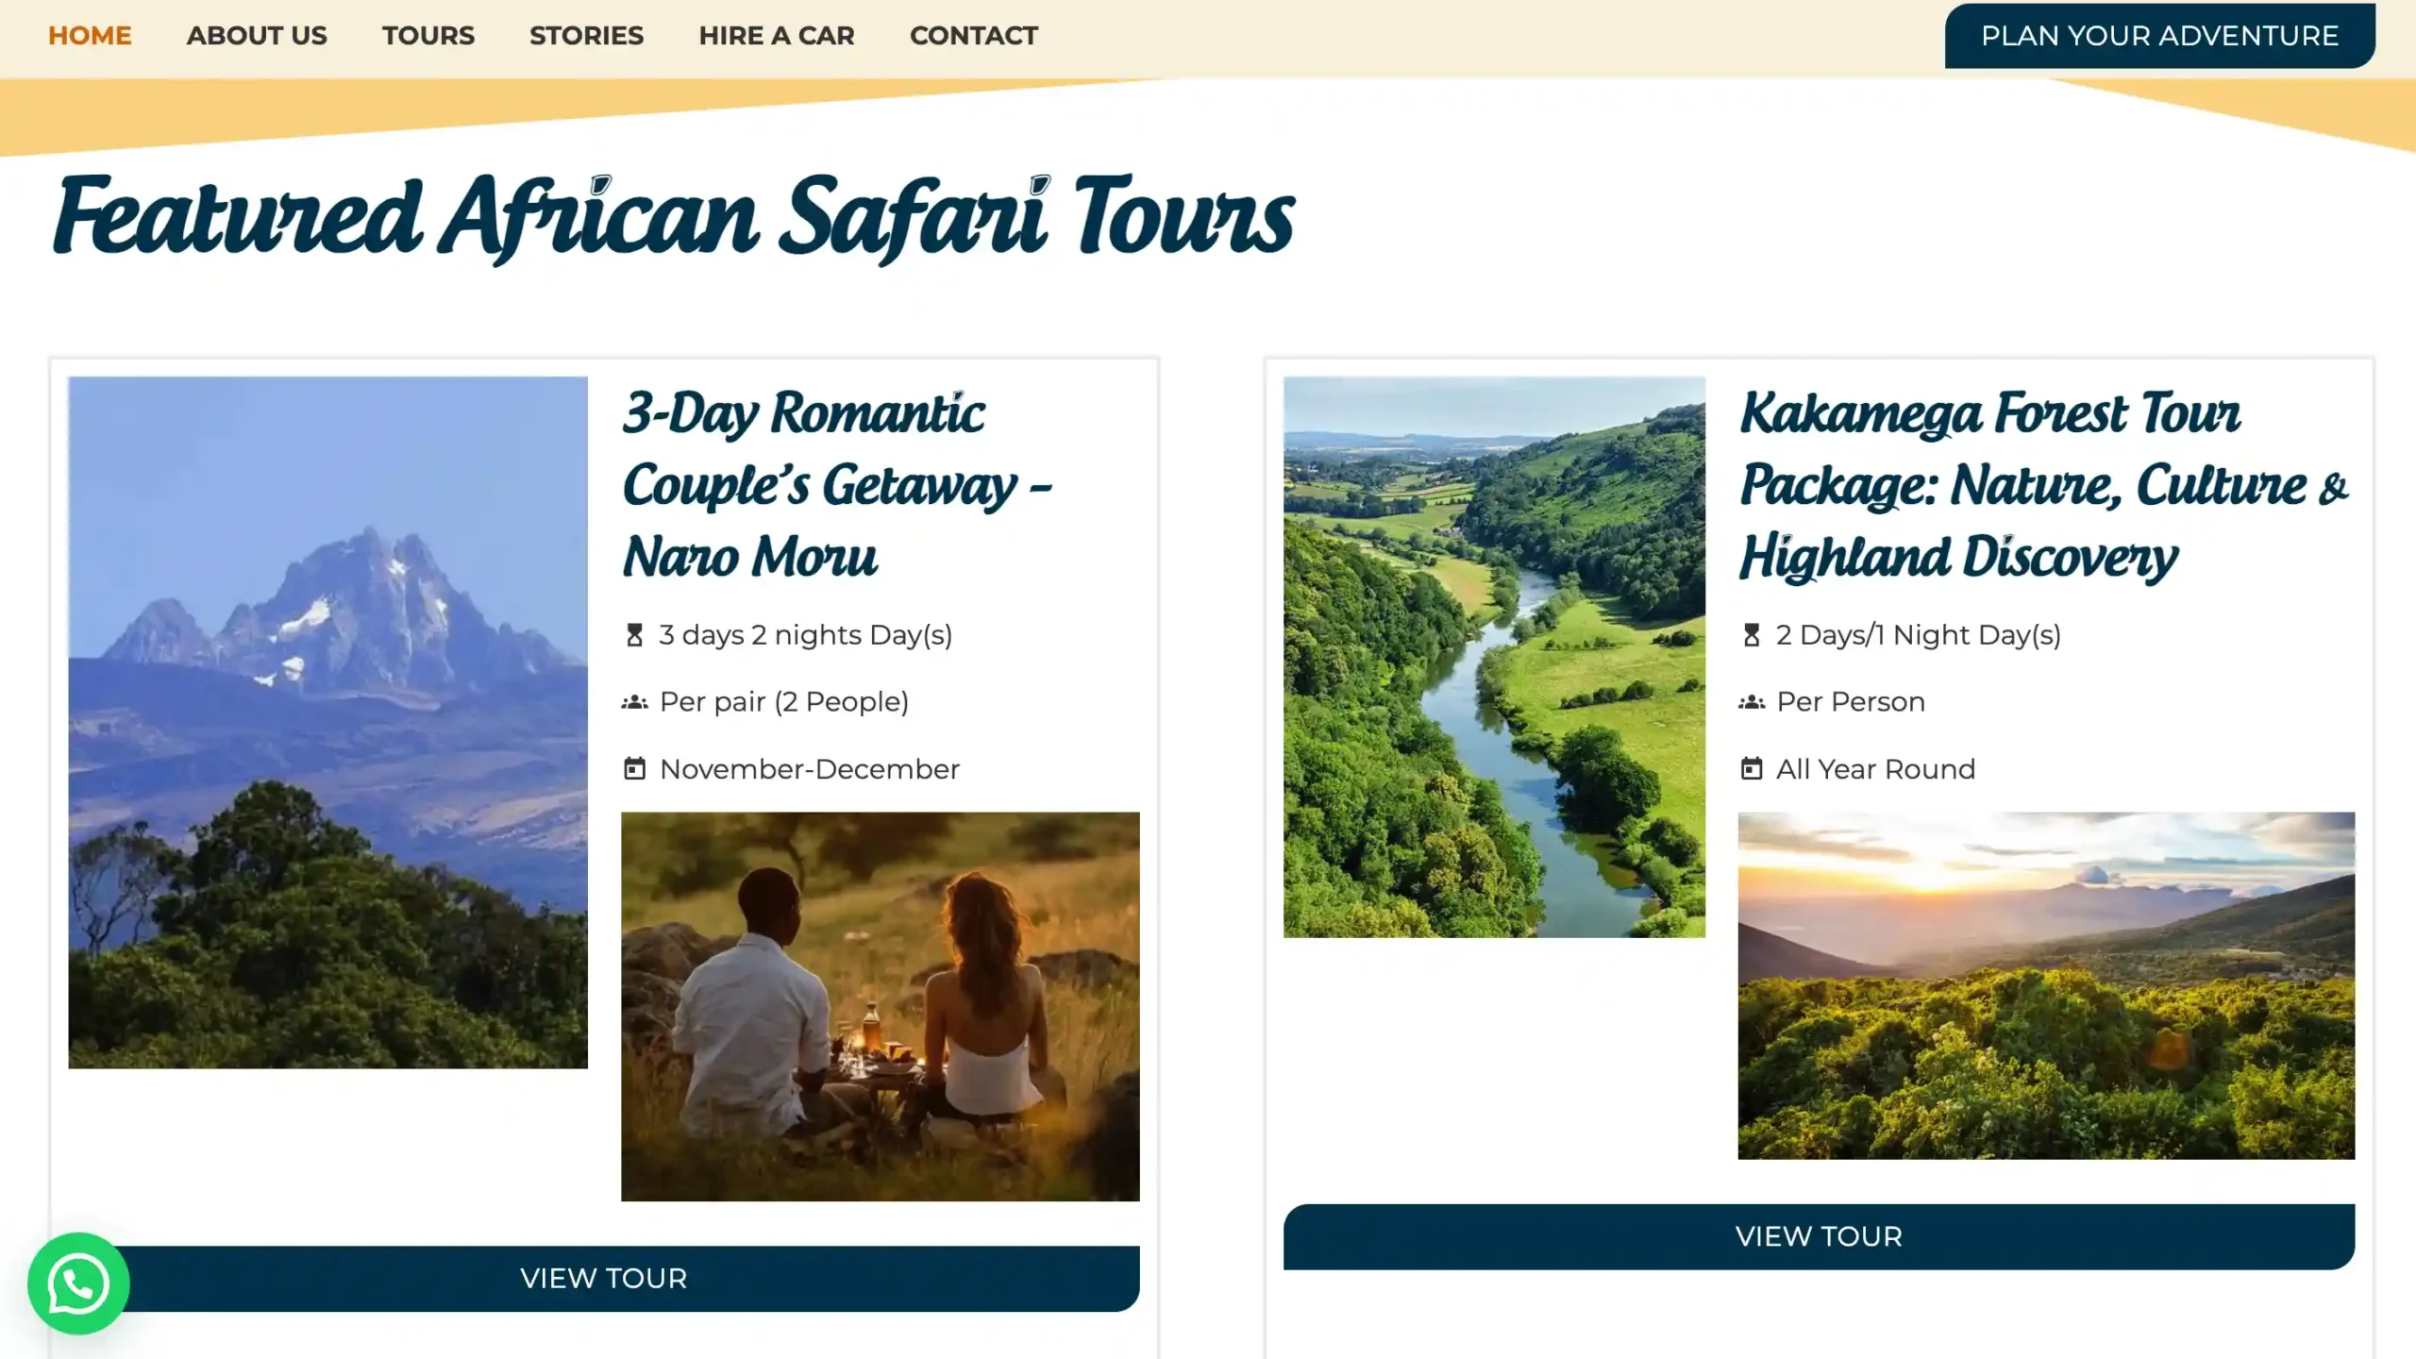Open the Kakamega Forest Tour Package title
Image resolution: width=2416 pixels, height=1359 pixels.
pos(2043,484)
